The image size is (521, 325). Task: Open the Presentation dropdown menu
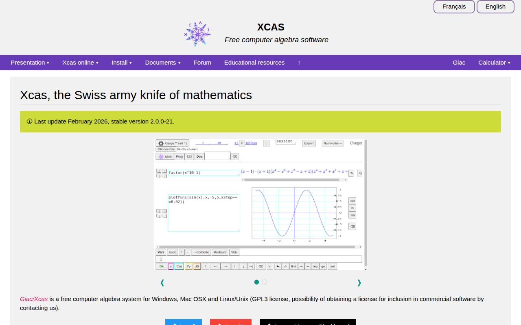(x=30, y=63)
